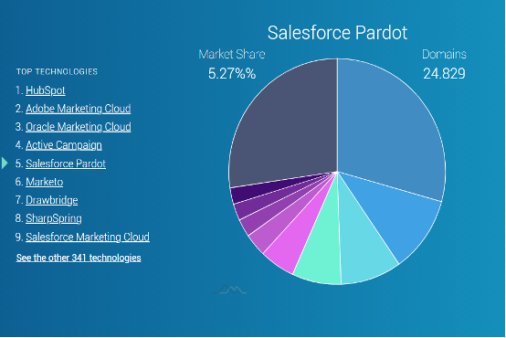Click the large steel-blue pie slice
506x338 pixels.
391,129
